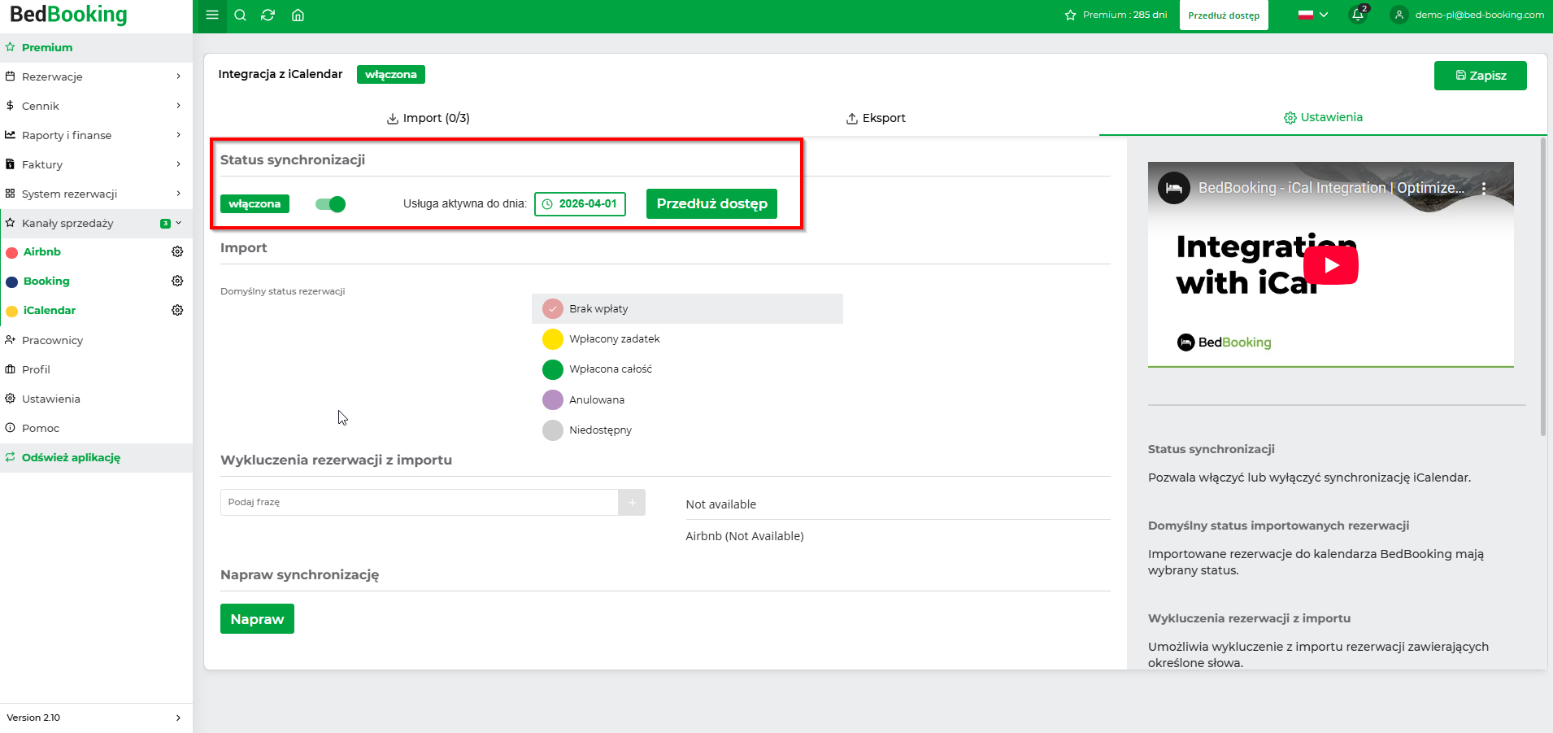Open iCalendar channel settings gear
Viewport: 1553px width, 733px height.
coord(177,310)
